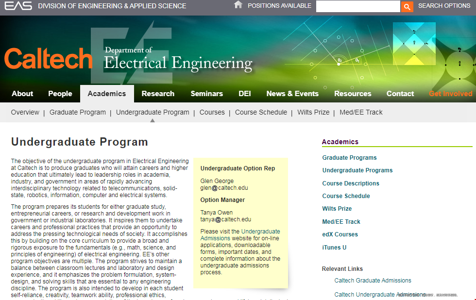Go to Med/EE Track subnav item
Image resolution: width=476 pixels, height=300 pixels.
click(x=361, y=112)
